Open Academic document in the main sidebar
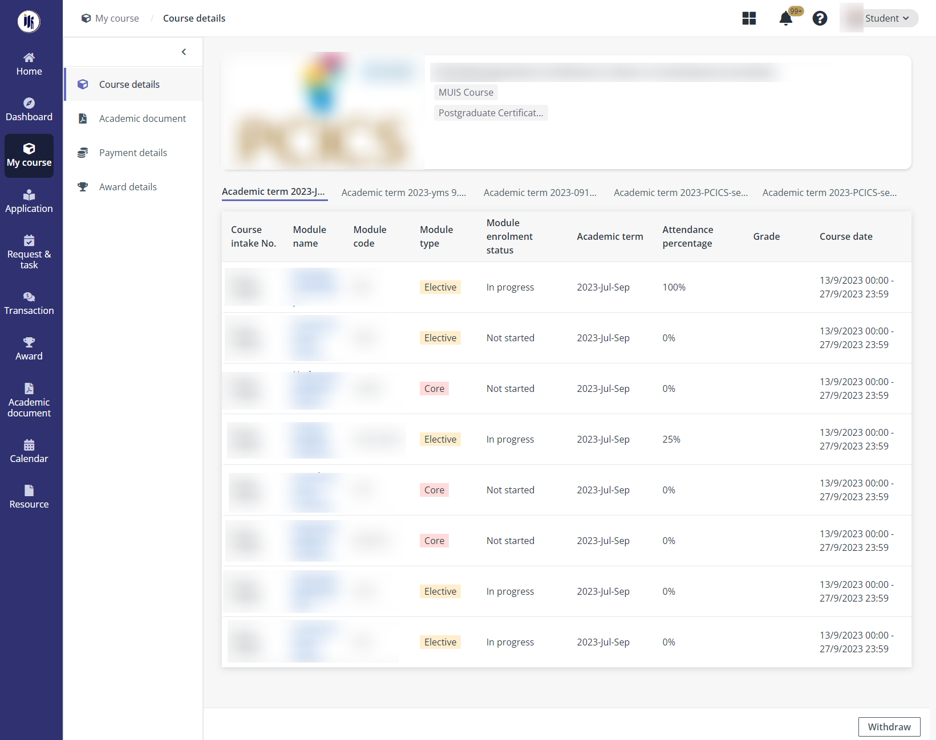936x740 pixels. 29,400
